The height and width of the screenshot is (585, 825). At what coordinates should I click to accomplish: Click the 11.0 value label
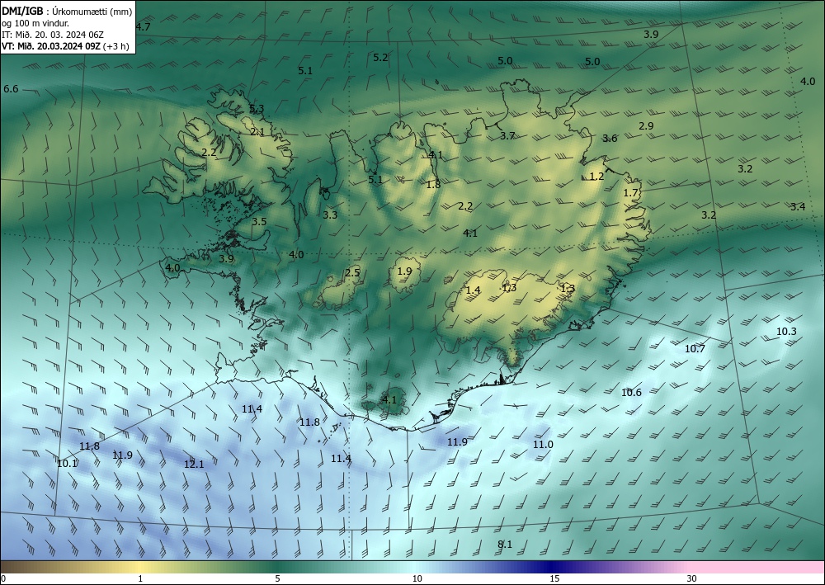[x=543, y=445]
